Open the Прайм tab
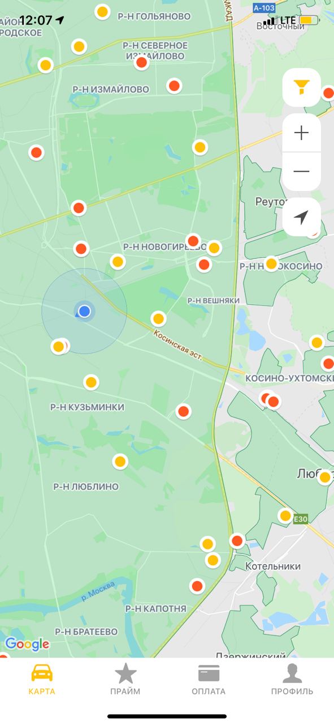The height and width of the screenshot is (725, 334). click(x=125, y=679)
